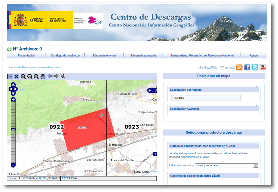The image size is (278, 192).
Task: Click the zoom in magnifier tool
Action: point(23,76)
